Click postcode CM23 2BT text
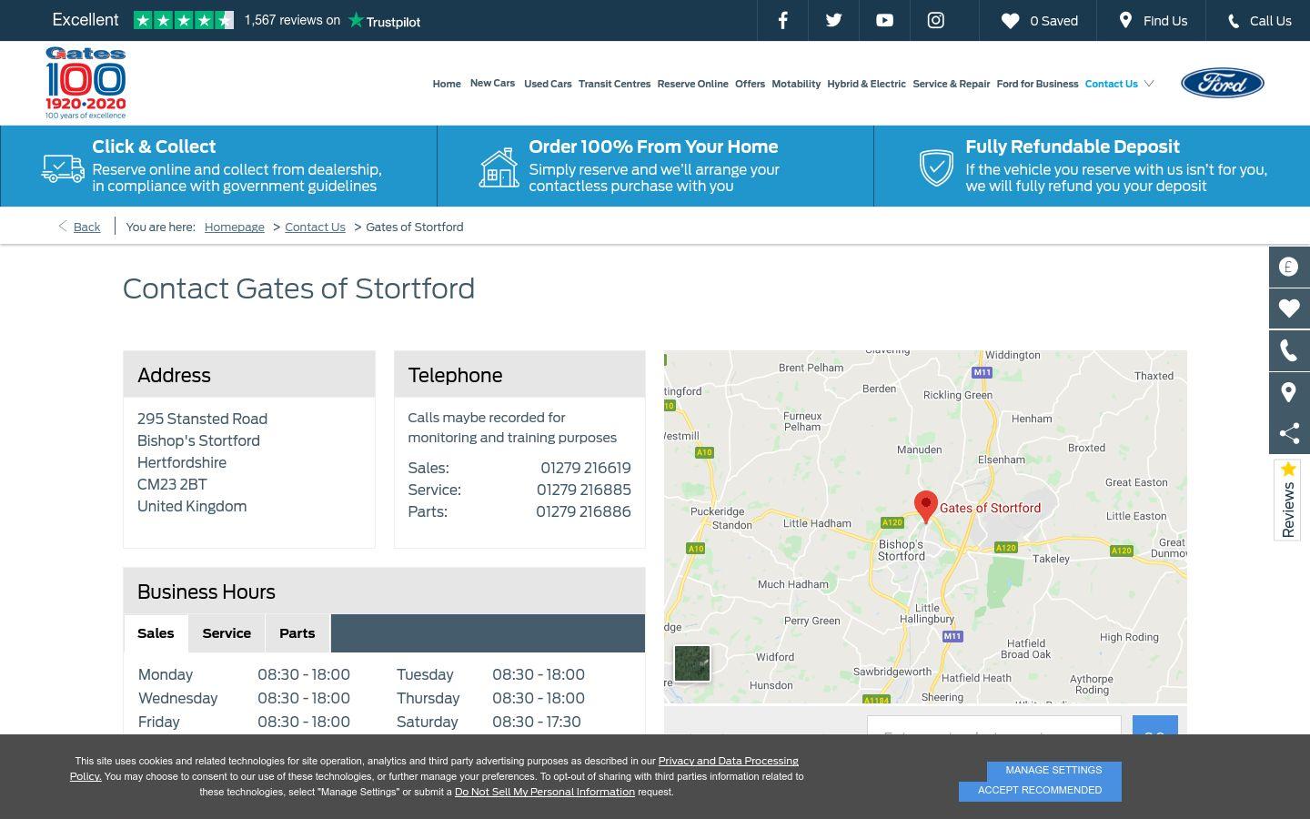This screenshot has height=819, width=1310. pyautogui.click(x=172, y=484)
